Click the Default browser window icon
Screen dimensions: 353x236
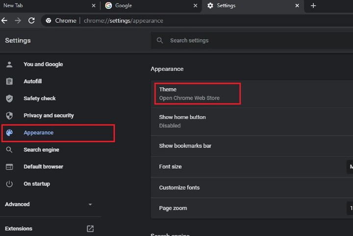tap(9, 167)
